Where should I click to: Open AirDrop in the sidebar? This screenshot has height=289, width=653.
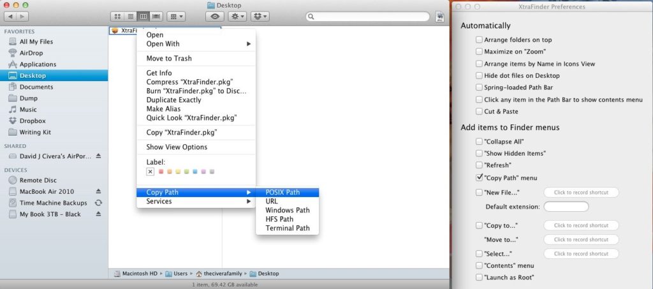(31, 53)
